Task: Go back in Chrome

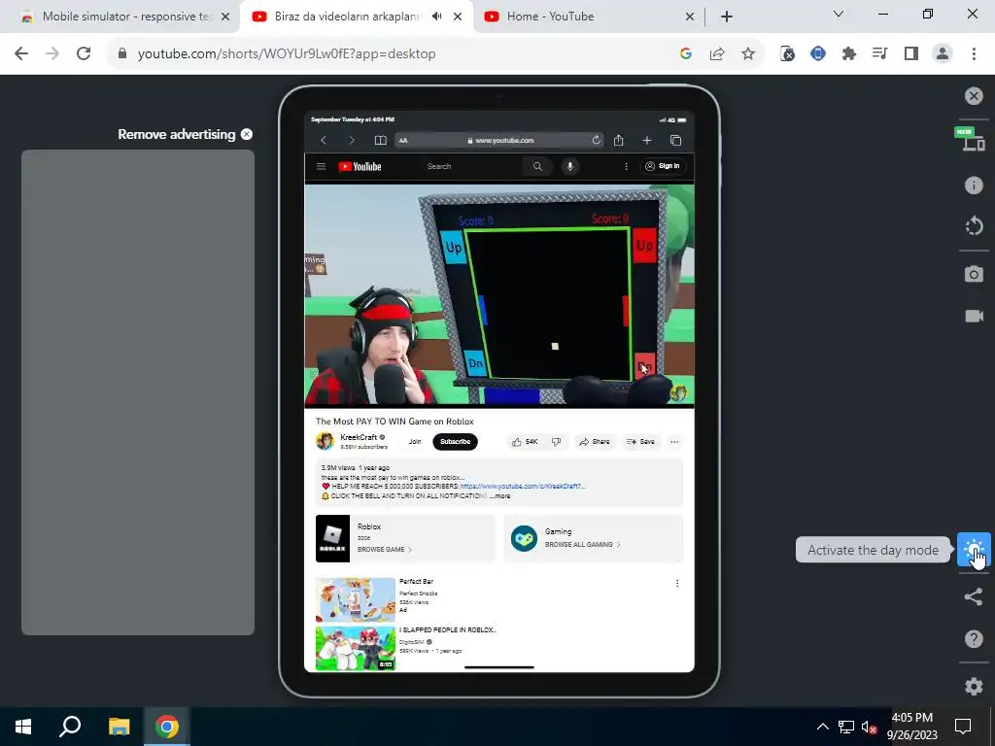Action: coord(21,53)
